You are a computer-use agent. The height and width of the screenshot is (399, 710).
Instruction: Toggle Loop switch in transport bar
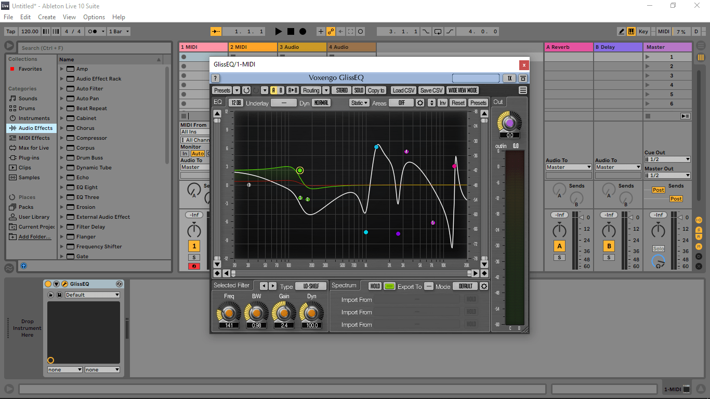pos(438,31)
